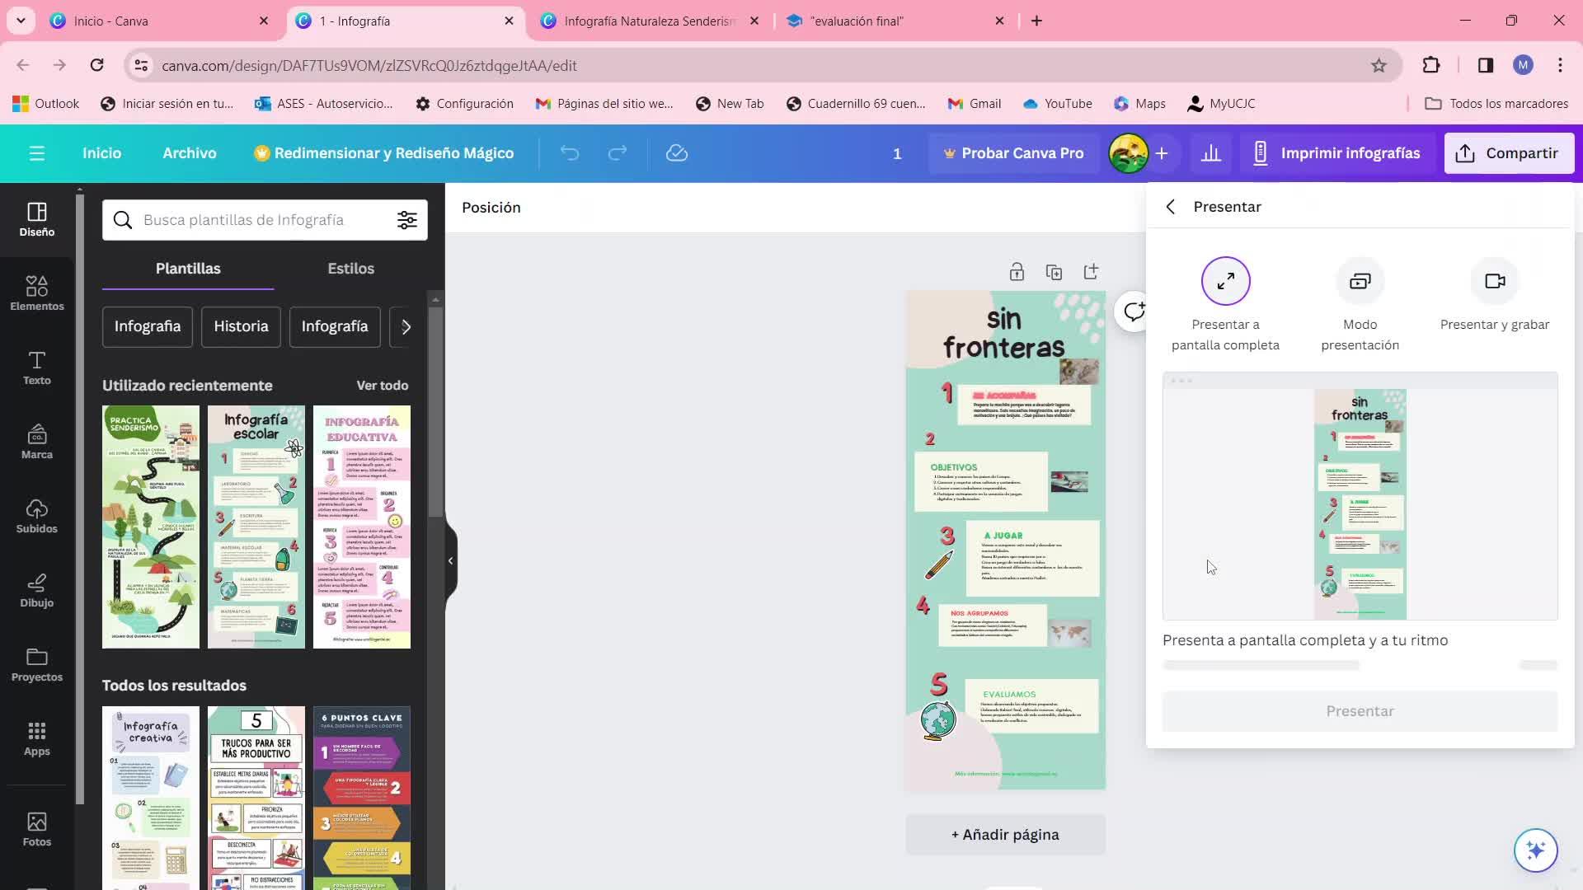Open the analytics bar chart icon
This screenshot has height=890, width=1583.
(x=1210, y=153)
